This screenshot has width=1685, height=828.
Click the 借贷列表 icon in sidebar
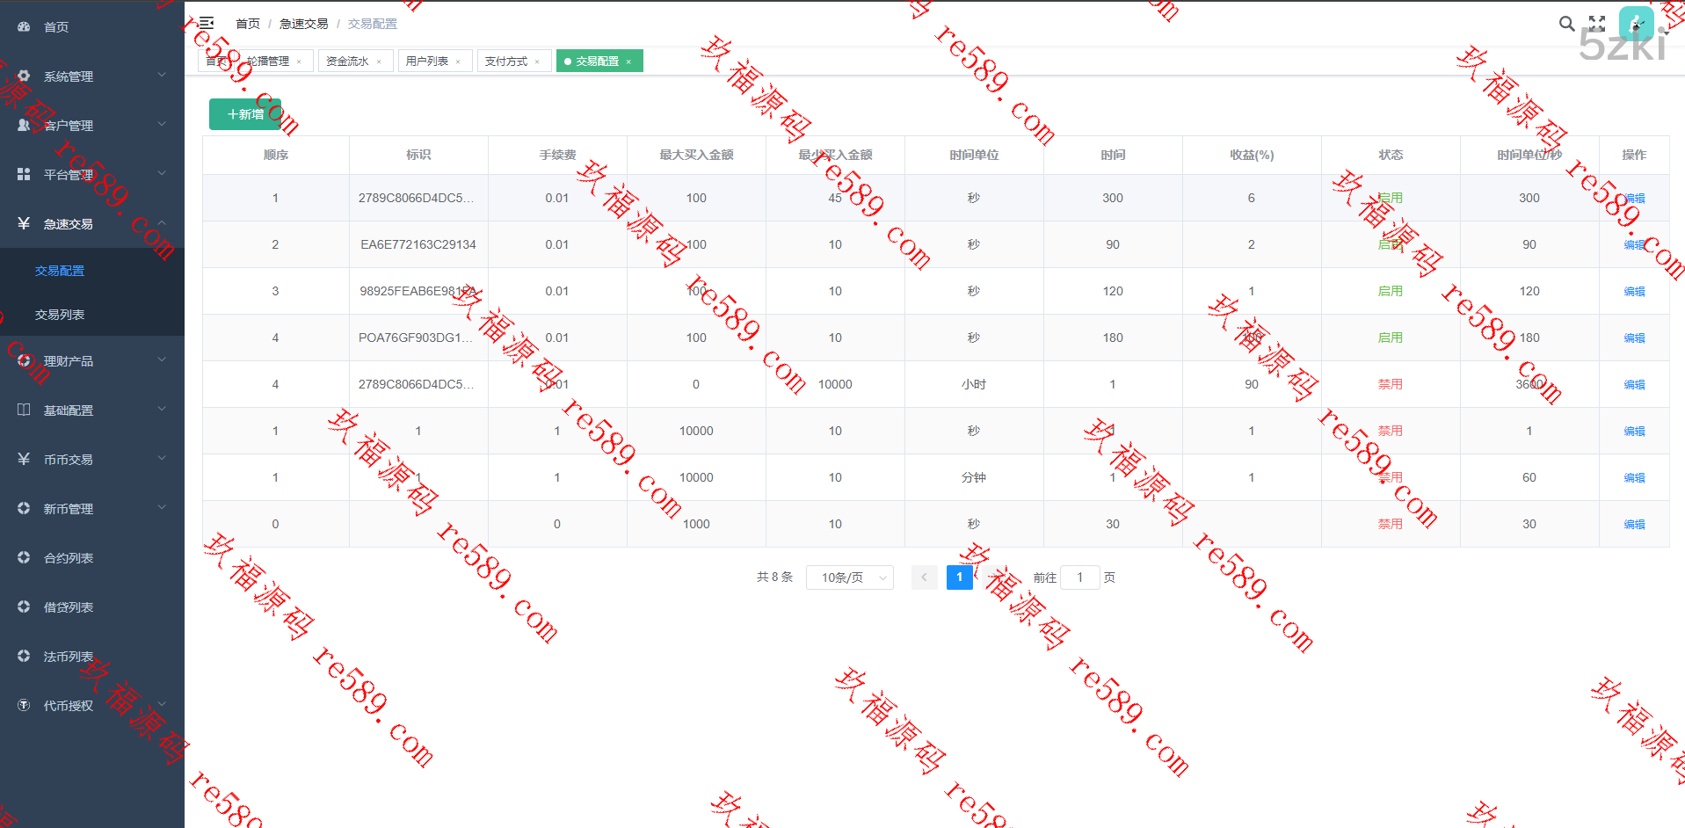[24, 607]
